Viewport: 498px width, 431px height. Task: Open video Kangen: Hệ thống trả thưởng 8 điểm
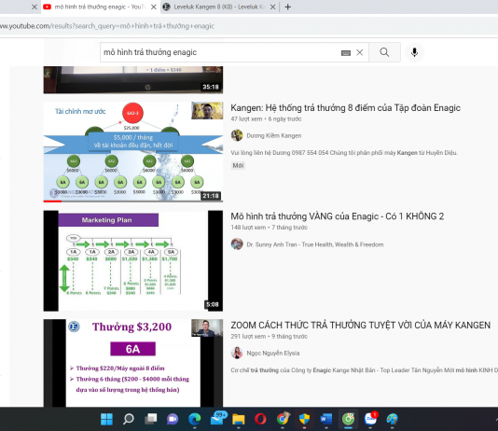345,108
